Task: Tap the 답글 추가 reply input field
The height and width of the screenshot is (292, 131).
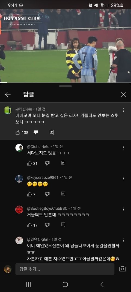Action: (x=65, y=269)
